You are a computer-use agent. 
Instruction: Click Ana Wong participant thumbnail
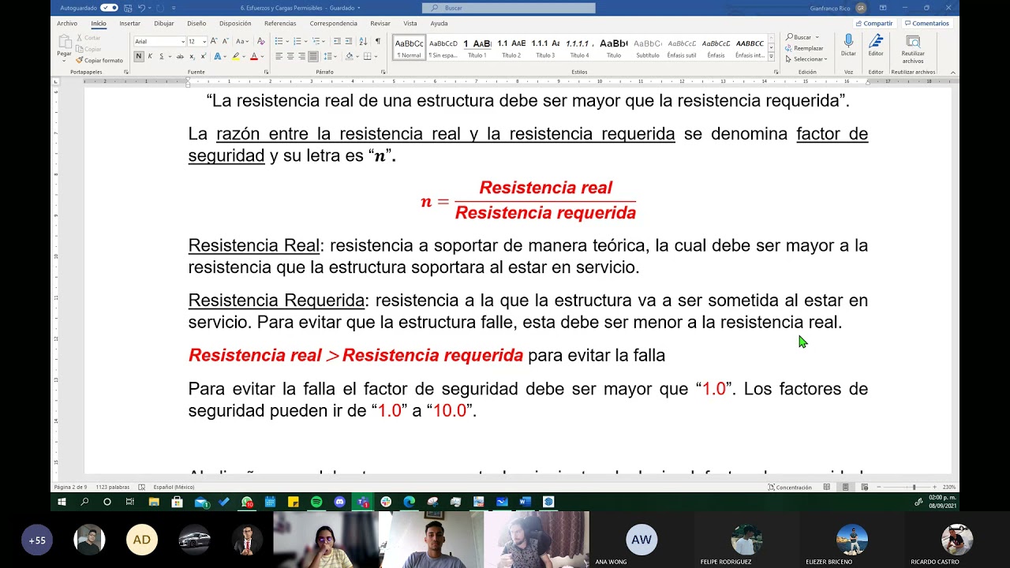(x=642, y=540)
